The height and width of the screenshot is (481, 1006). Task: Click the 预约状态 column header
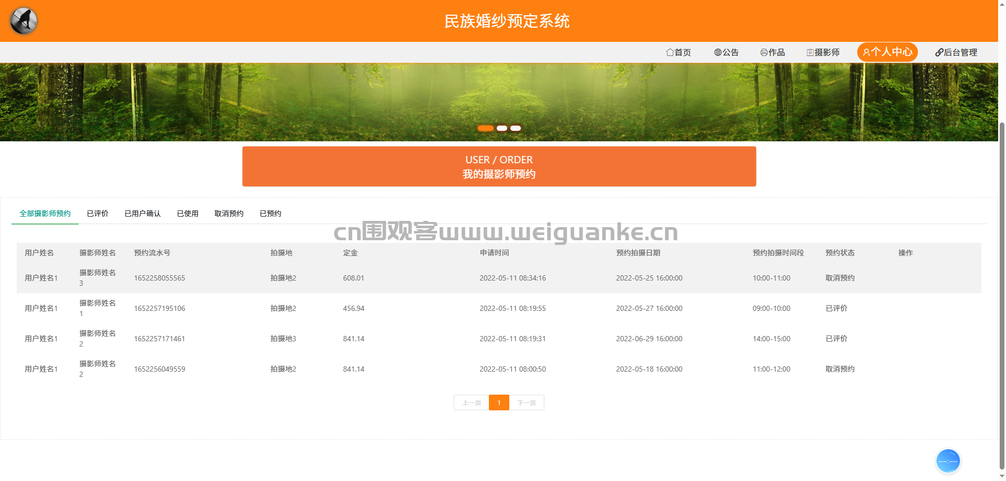click(x=840, y=253)
